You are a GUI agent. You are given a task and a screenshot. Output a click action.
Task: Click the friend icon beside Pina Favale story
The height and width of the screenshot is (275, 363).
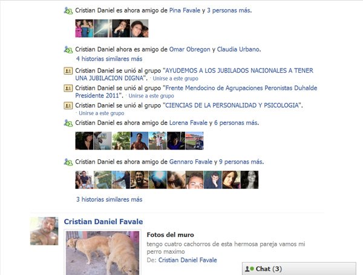click(x=68, y=11)
